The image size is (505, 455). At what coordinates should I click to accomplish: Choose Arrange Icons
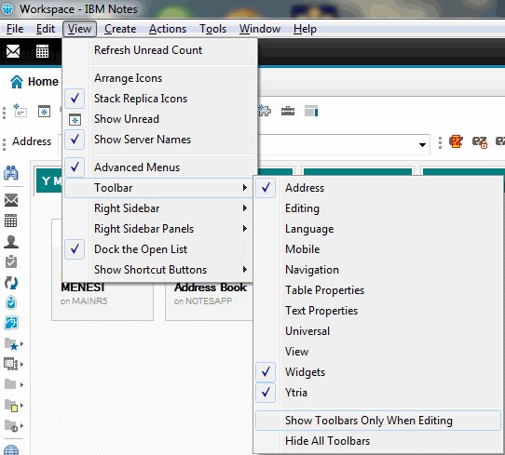pos(159,78)
